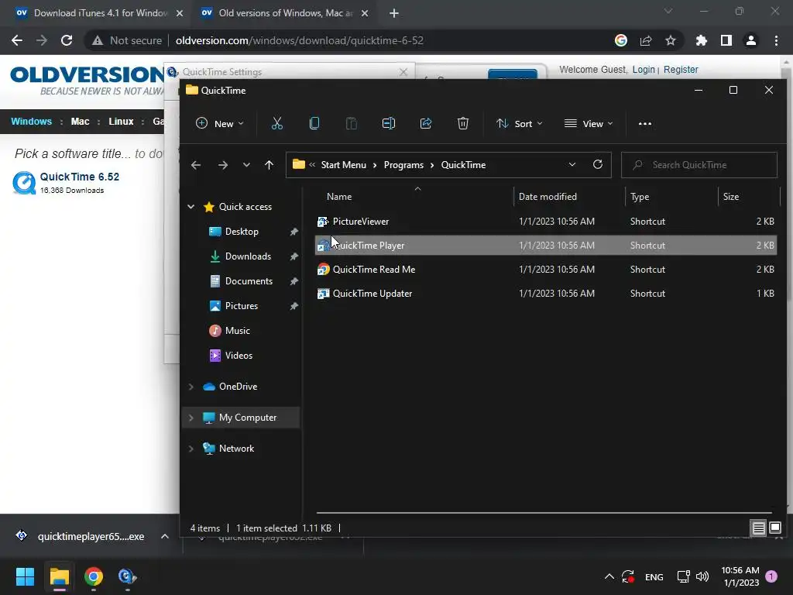Switch to details view layout icon

click(759, 528)
